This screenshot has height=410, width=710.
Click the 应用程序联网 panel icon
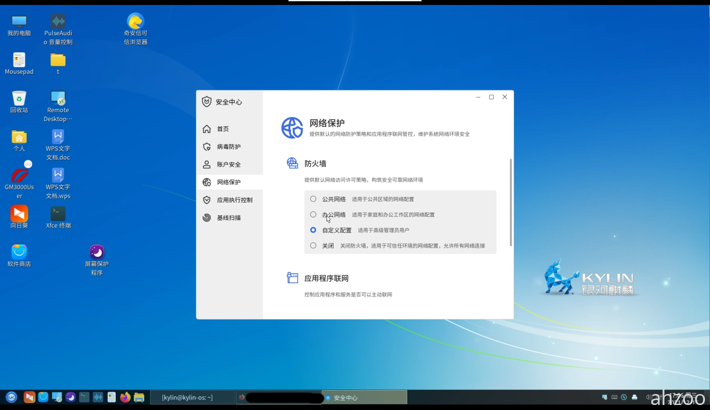pos(293,278)
